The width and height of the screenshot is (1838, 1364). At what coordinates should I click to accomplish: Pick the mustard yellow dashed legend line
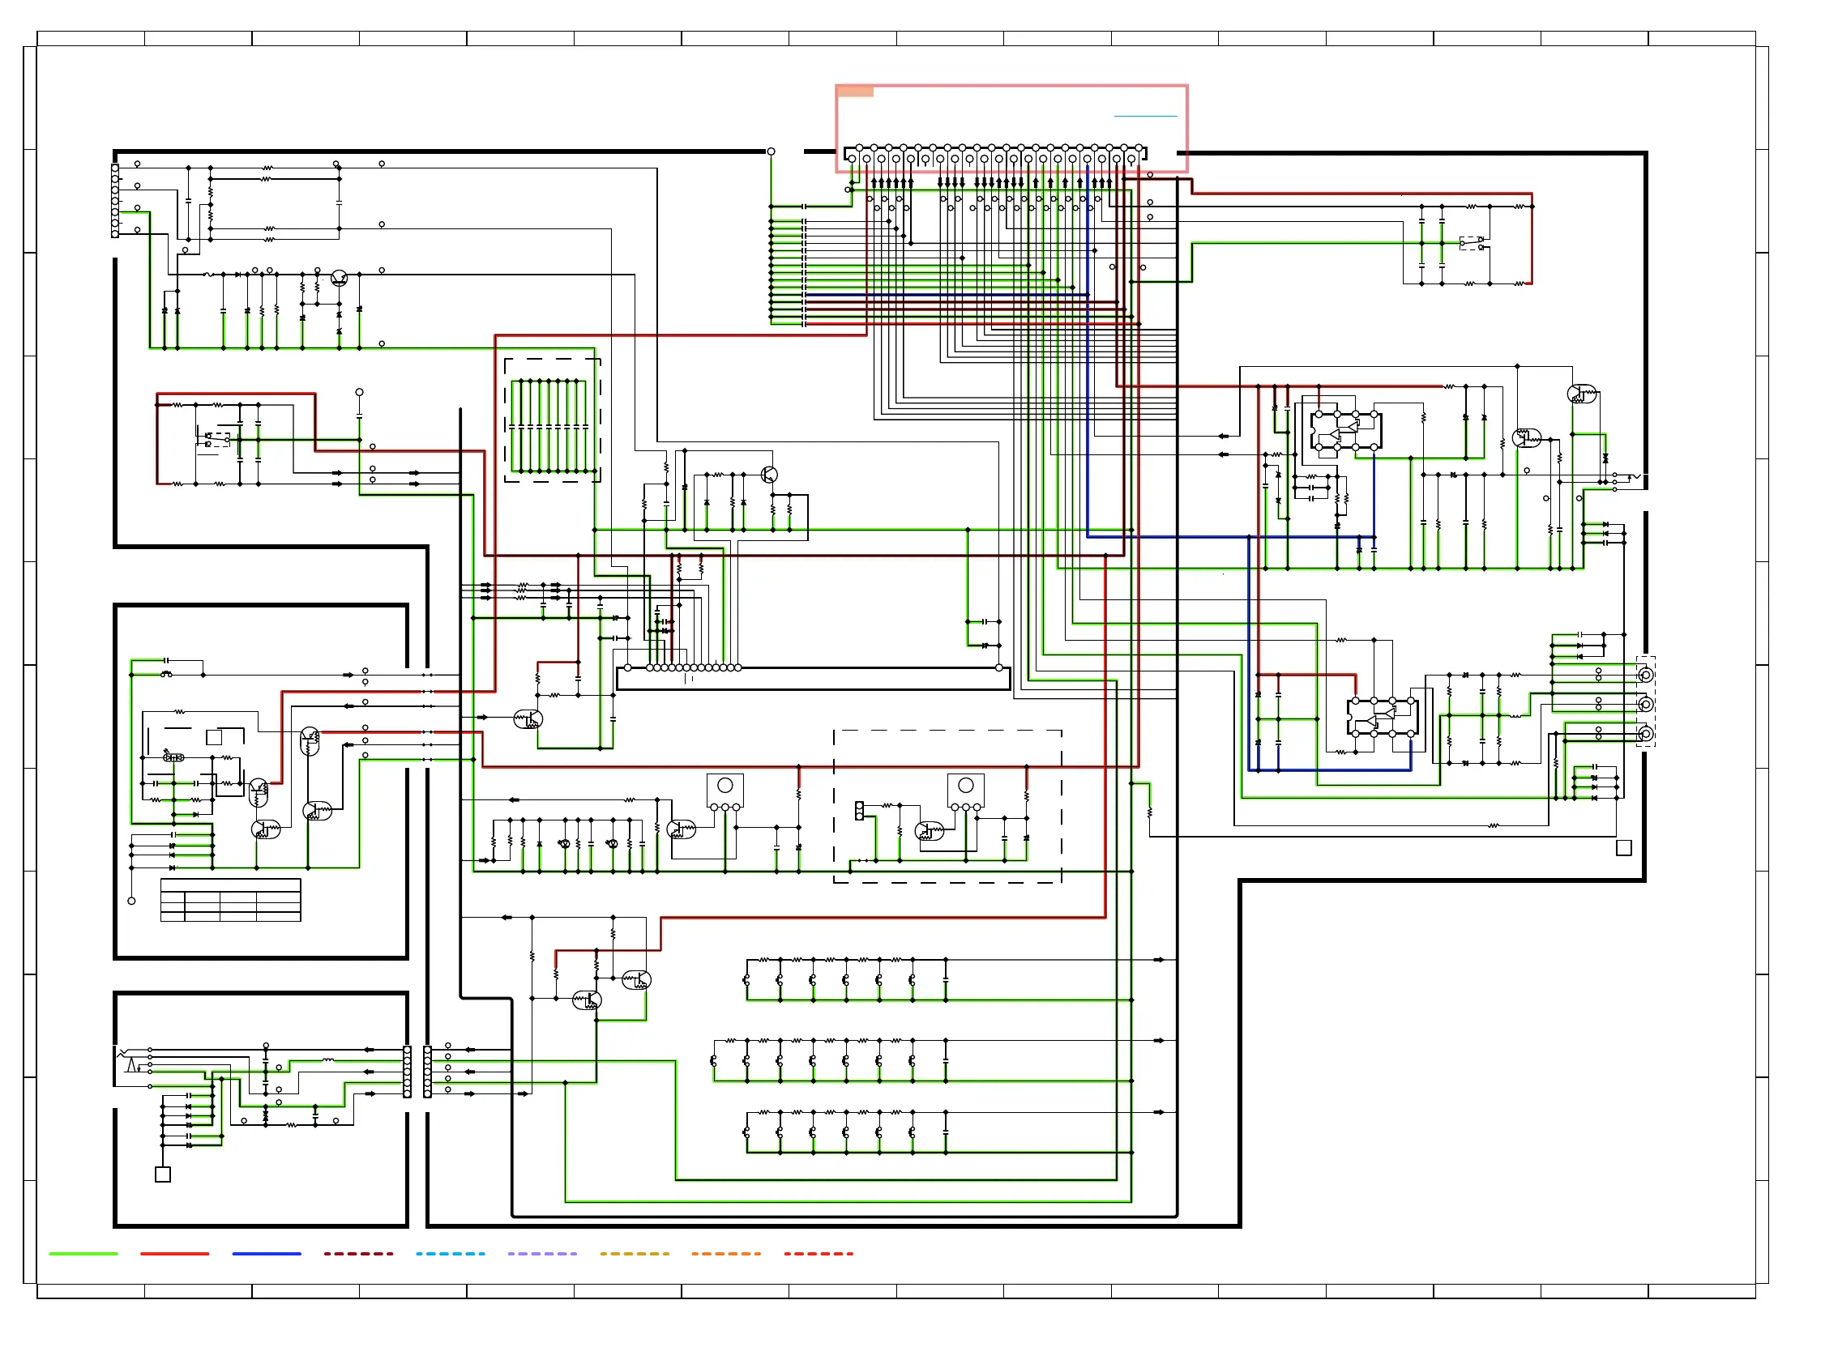(x=635, y=1253)
